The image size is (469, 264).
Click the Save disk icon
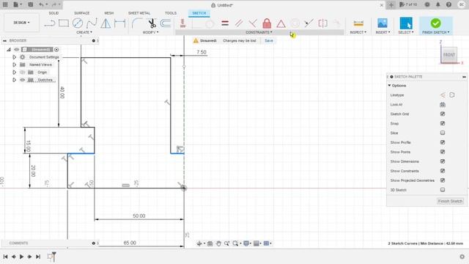point(31,4)
